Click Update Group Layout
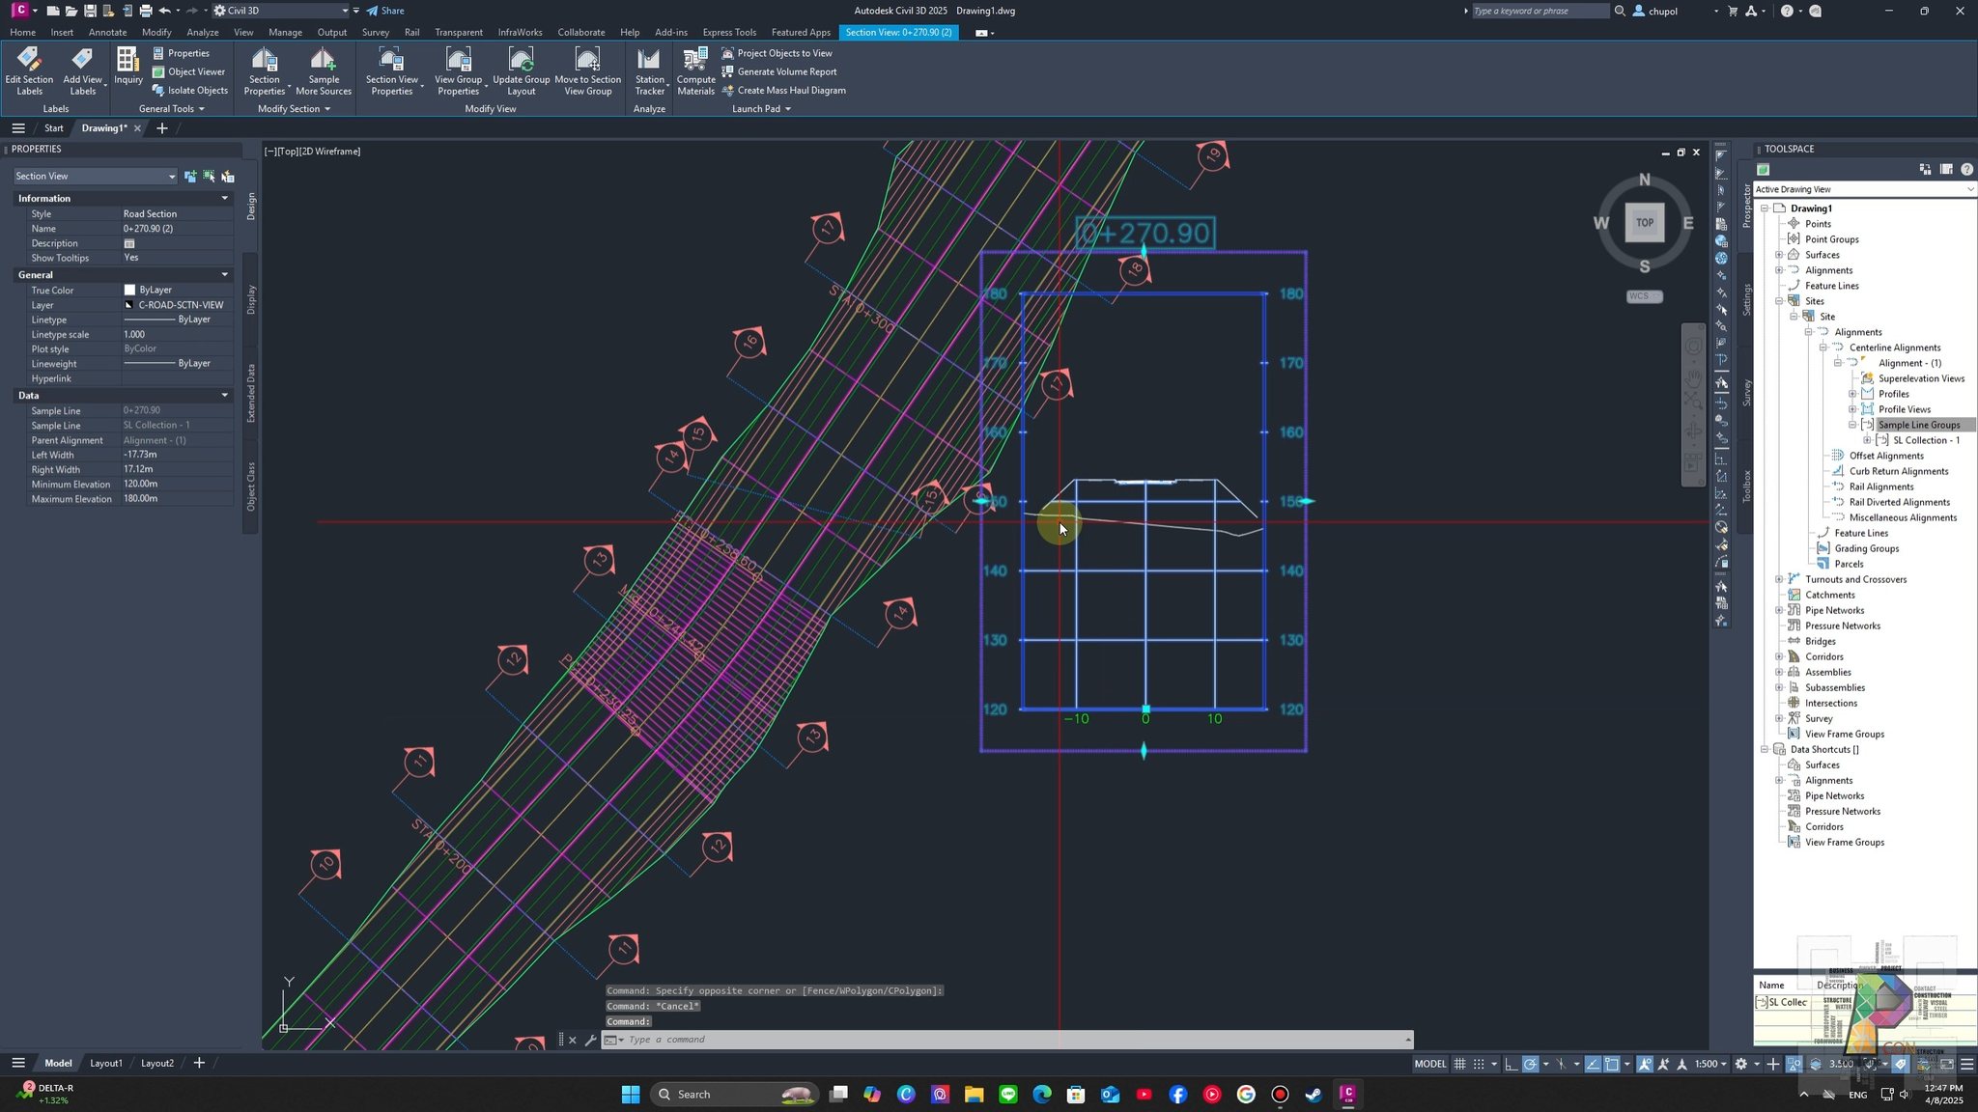This screenshot has width=1978, height=1112. coord(521,71)
